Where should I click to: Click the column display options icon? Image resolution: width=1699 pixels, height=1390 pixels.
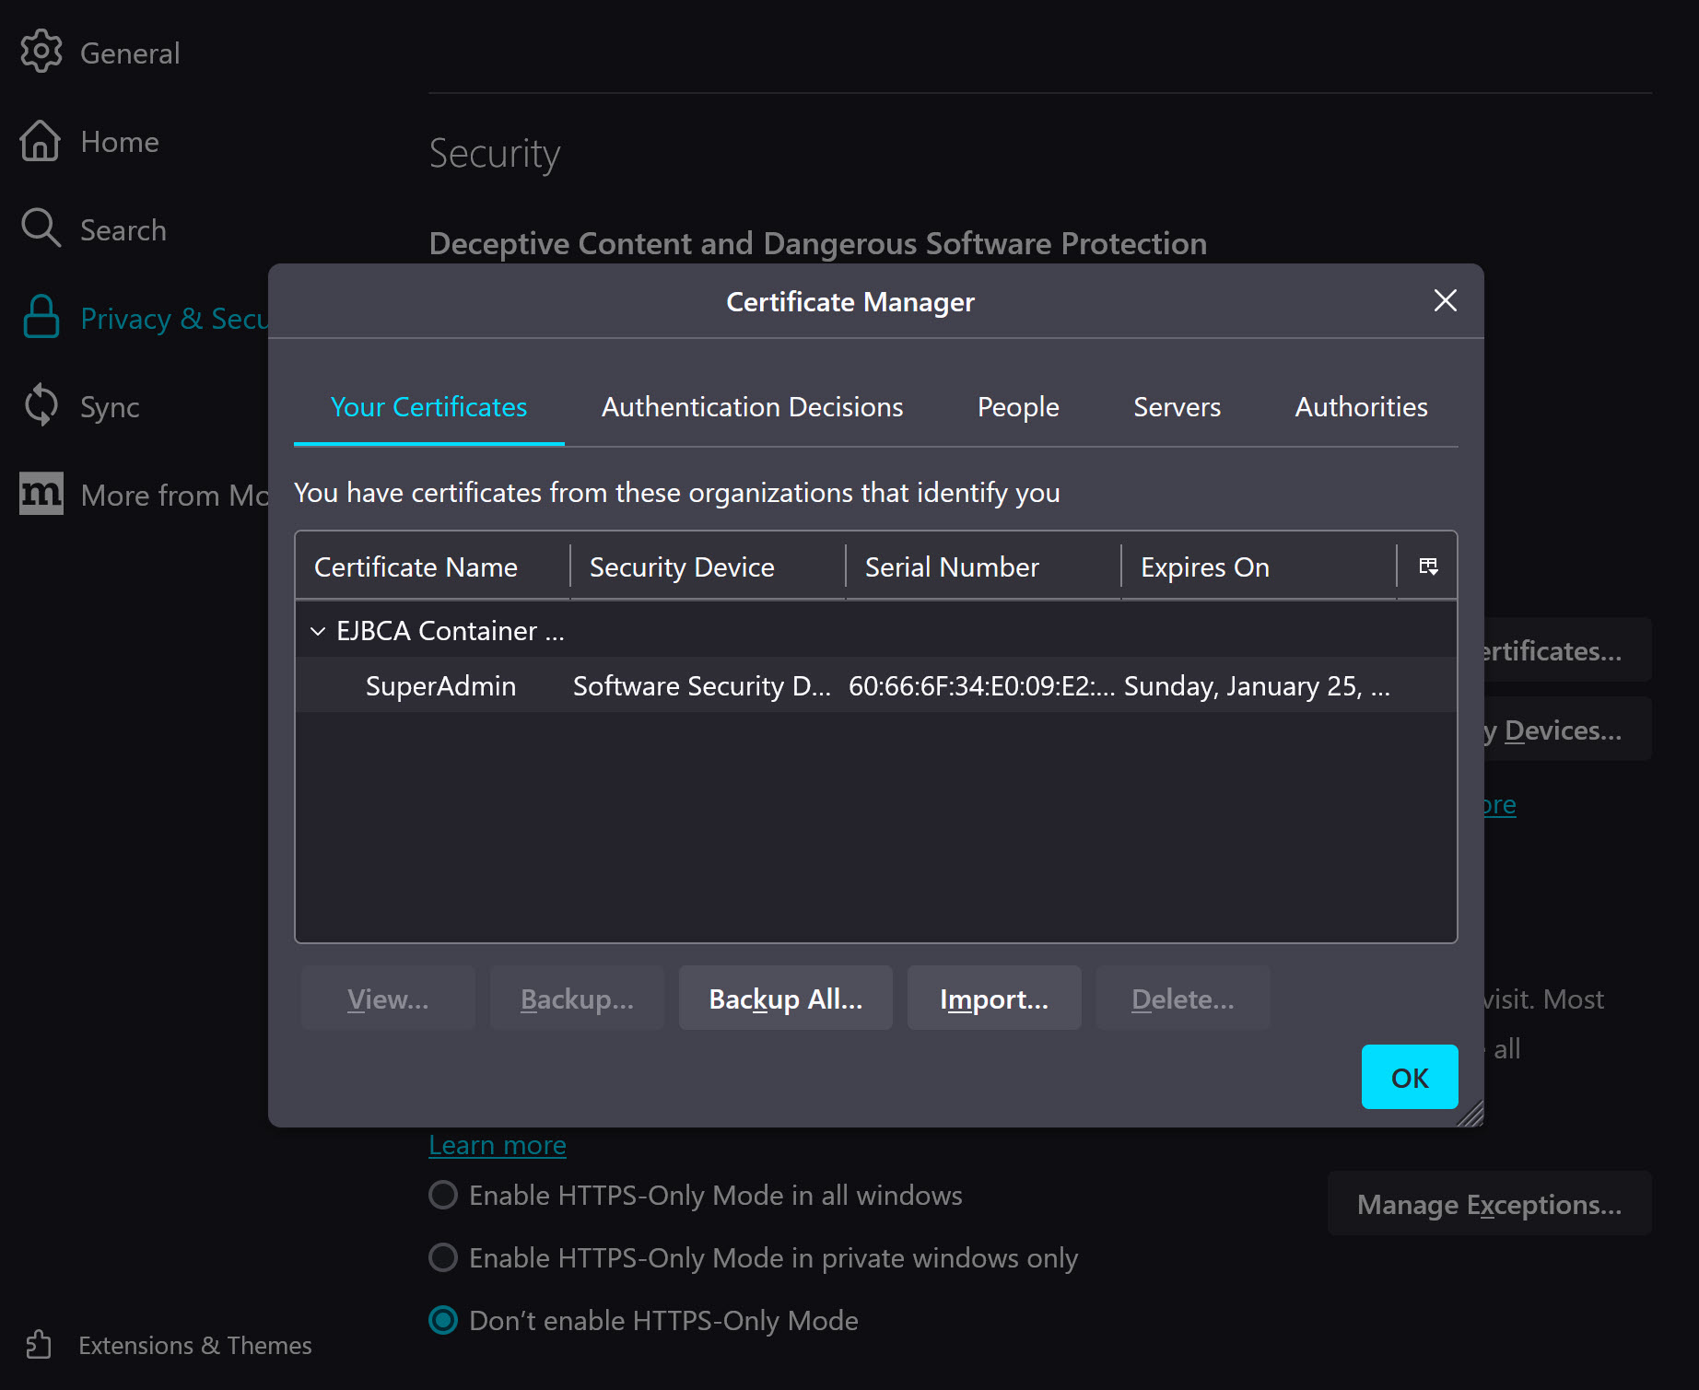(x=1428, y=566)
